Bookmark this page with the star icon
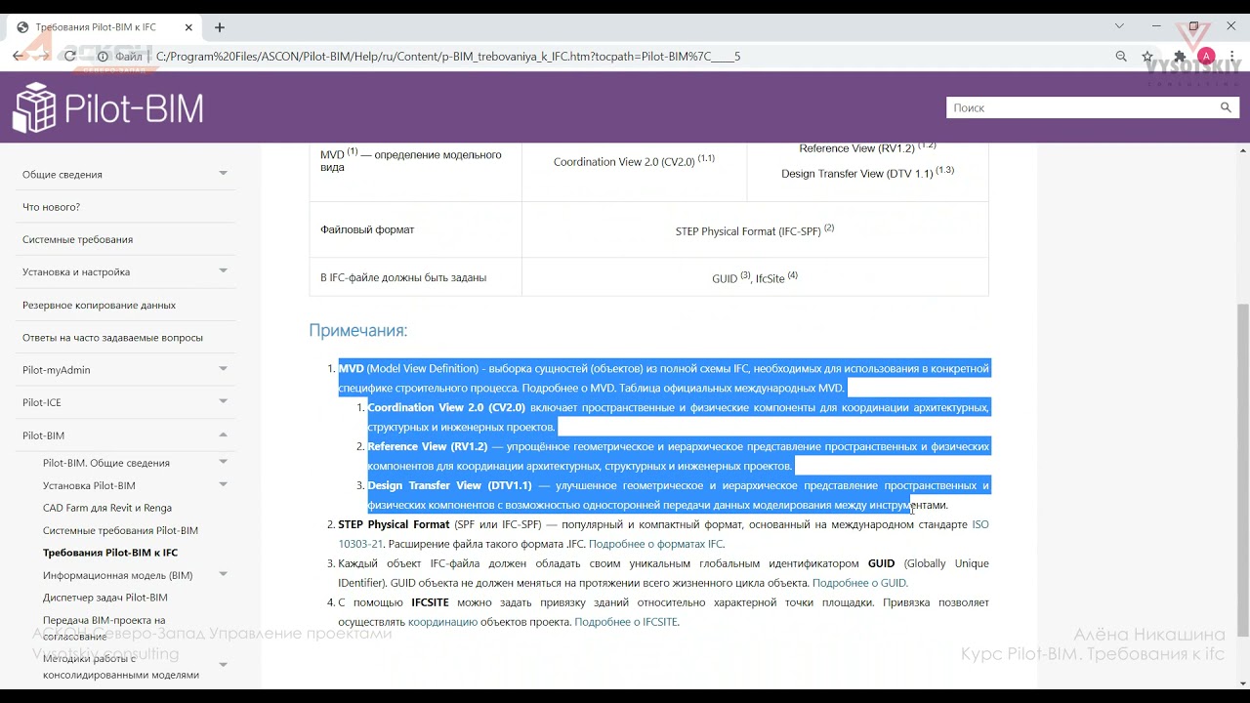 [x=1148, y=56]
